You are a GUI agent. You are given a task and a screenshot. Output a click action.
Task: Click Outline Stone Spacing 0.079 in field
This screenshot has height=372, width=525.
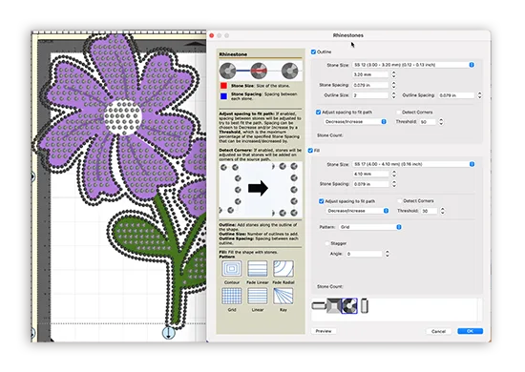[370, 85]
